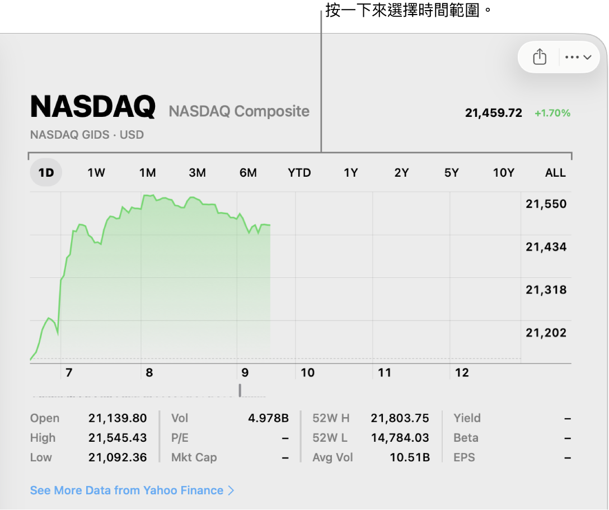This screenshot has height=510, width=609.
Task: Open the More options ellipsis menu
Action: (578, 57)
